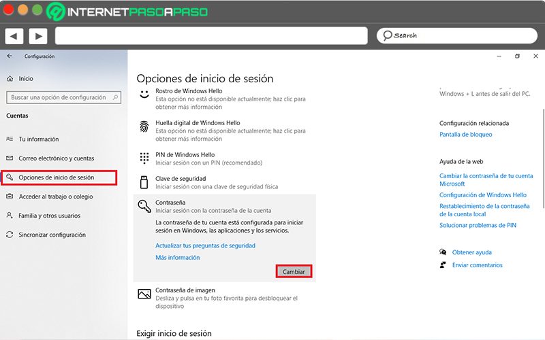The image size is (545, 340).
Task: Select Opciones de inicio de sesión
Action: tap(59, 177)
